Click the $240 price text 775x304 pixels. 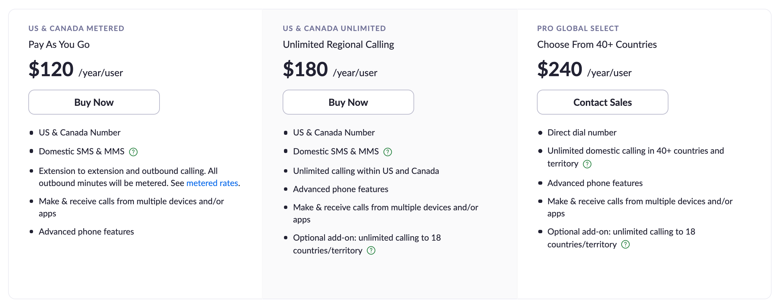point(560,69)
